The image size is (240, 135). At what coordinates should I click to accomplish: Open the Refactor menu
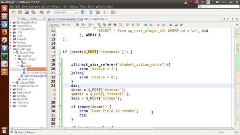pos(57,6)
